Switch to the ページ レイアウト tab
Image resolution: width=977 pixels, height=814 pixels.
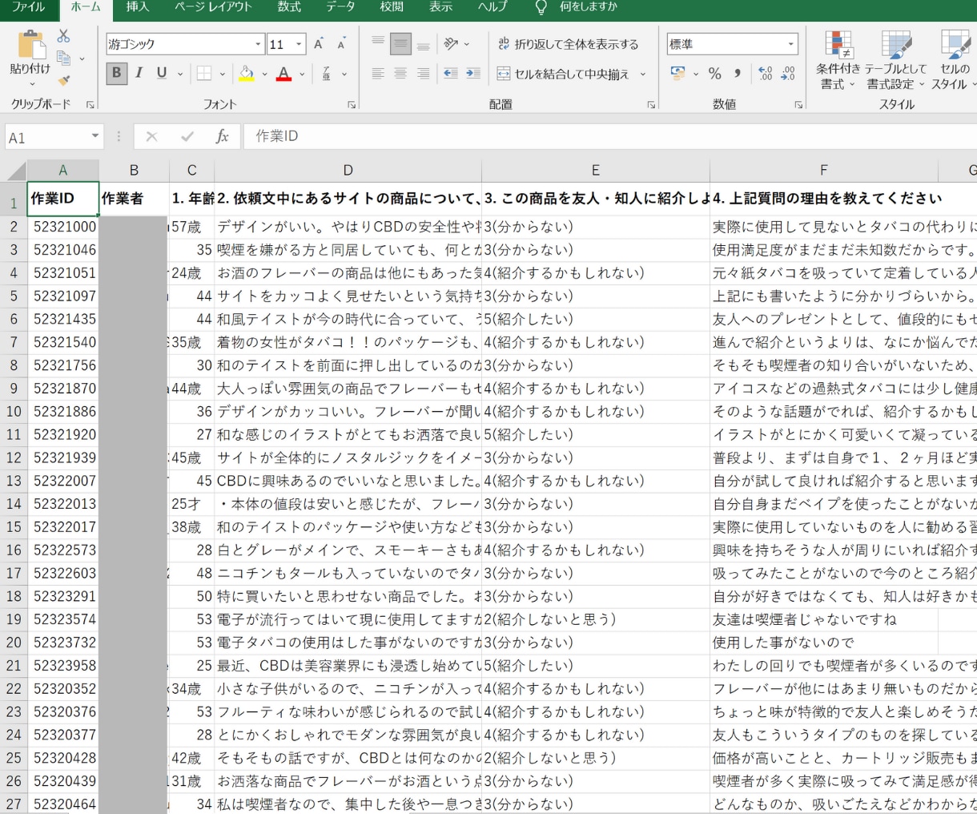[x=214, y=7]
